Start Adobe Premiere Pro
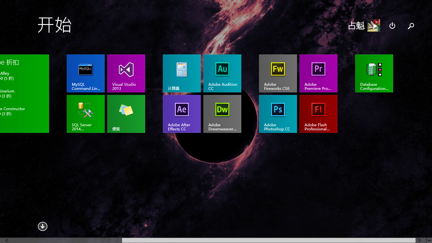The image size is (432, 243). (x=318, y=73)
